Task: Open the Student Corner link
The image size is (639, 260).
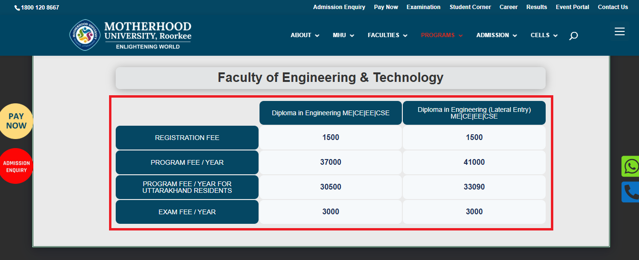Action: (470, 7)
